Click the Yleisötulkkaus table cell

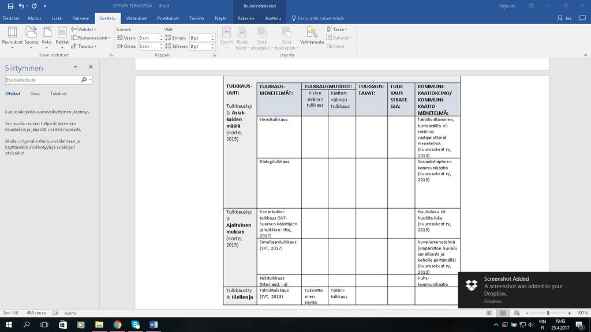point(279,137)
